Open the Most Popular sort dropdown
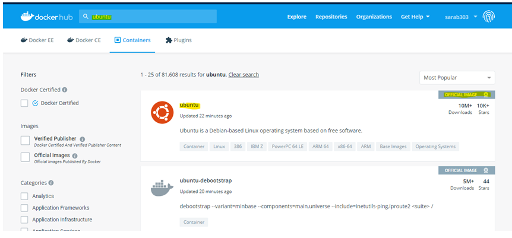512x238 pixels. click(x=457, y=78)
